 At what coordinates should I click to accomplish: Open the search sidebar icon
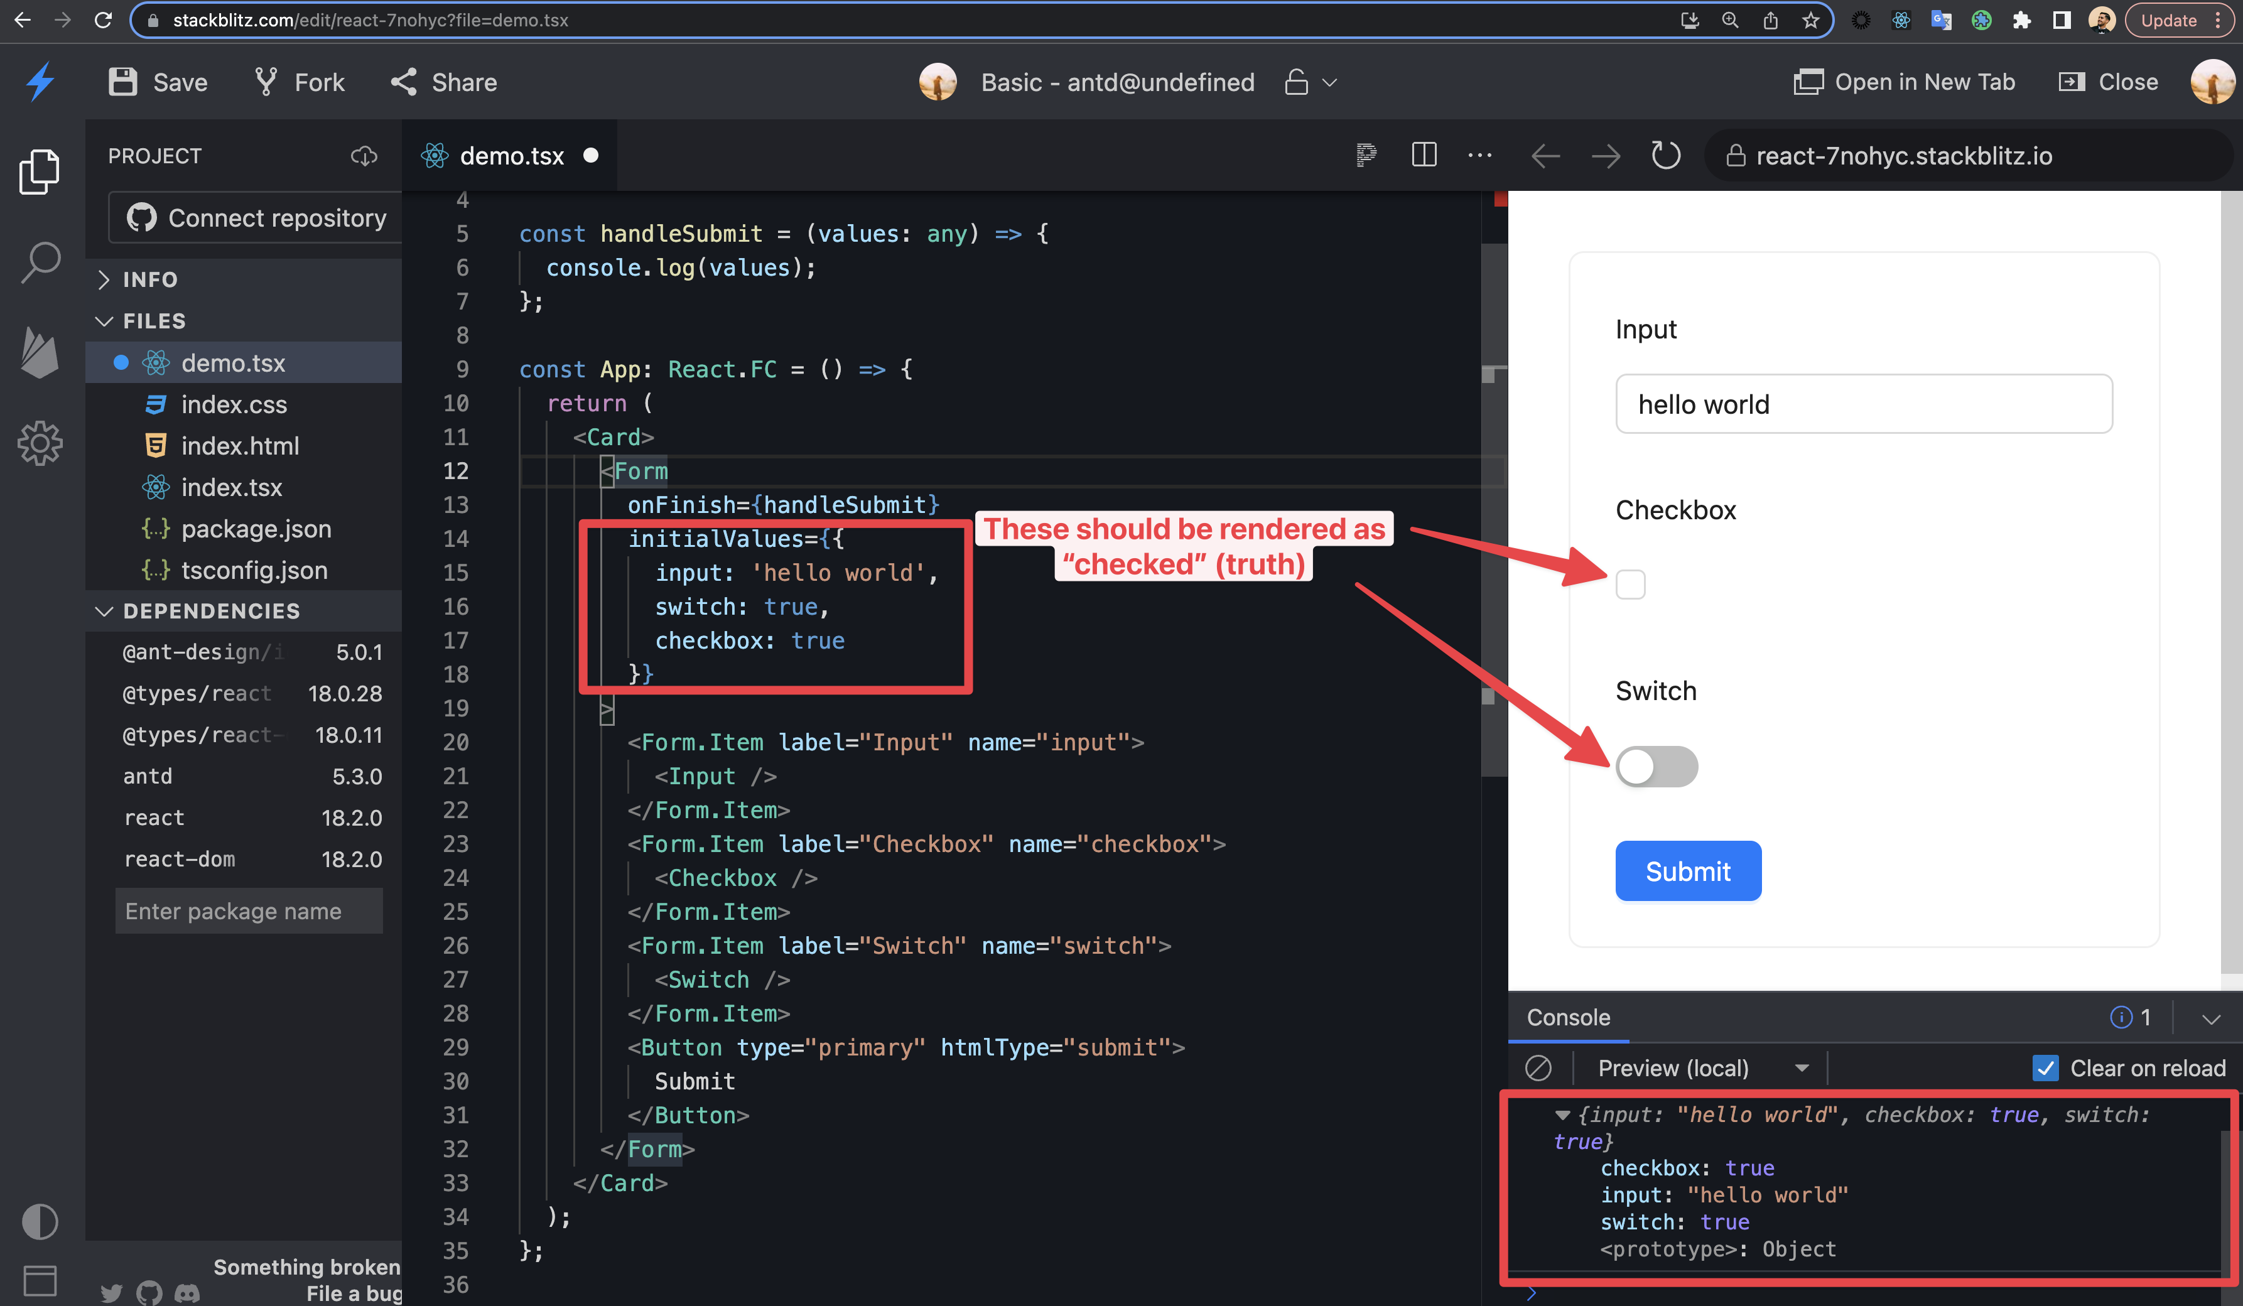point(40,262)
